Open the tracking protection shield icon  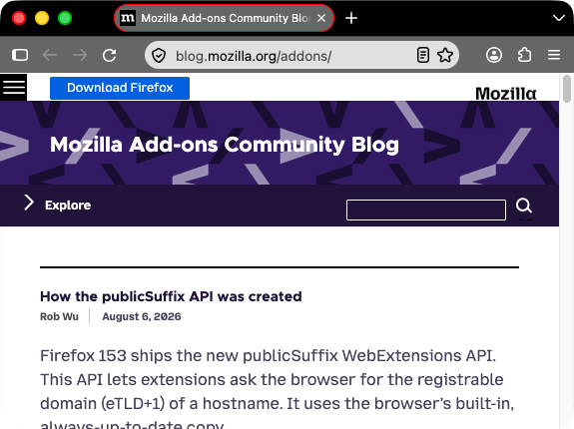[159, 56]
